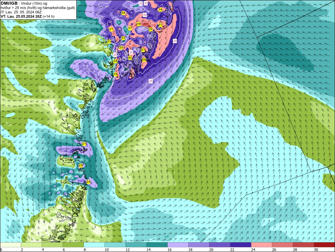The height and width of the screenshot is (252, 335).
Task: Select the pale cyan 8–10 m/s legend swatch
Action: pos(94,245)
